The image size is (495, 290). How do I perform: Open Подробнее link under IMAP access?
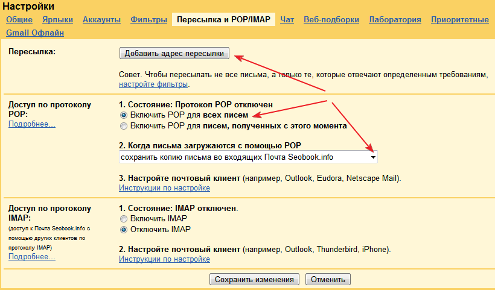(x=32, y=257)
